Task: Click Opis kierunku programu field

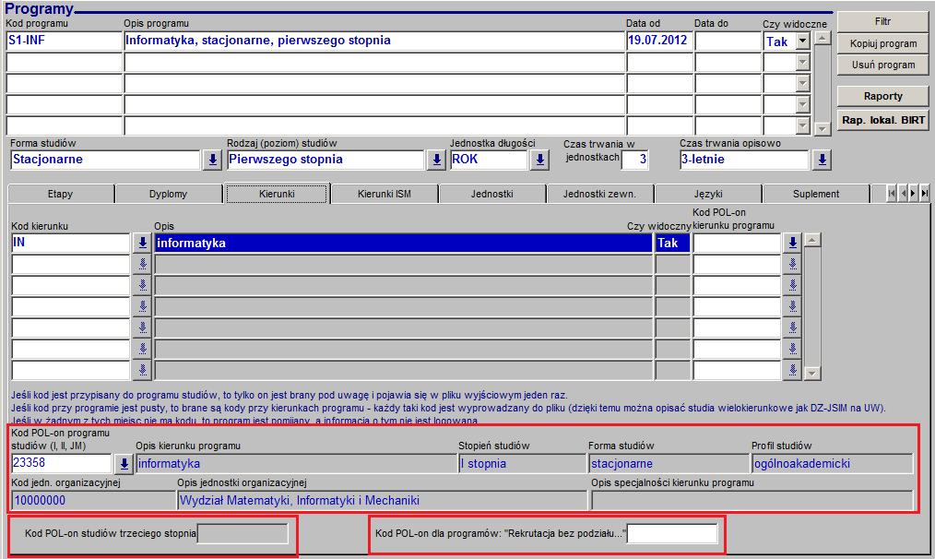Action: pos(296,464)
